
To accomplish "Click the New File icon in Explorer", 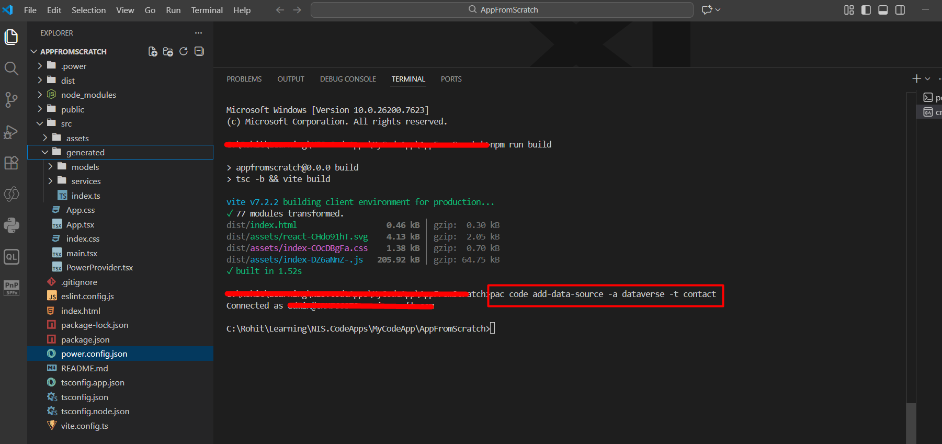I will 153,51.
